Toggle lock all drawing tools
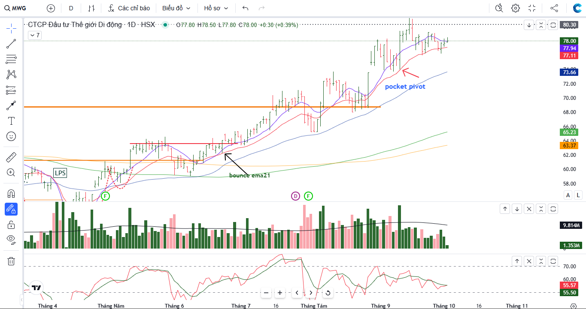Viewport: 586px width, 309px height. tap(11, 225)
